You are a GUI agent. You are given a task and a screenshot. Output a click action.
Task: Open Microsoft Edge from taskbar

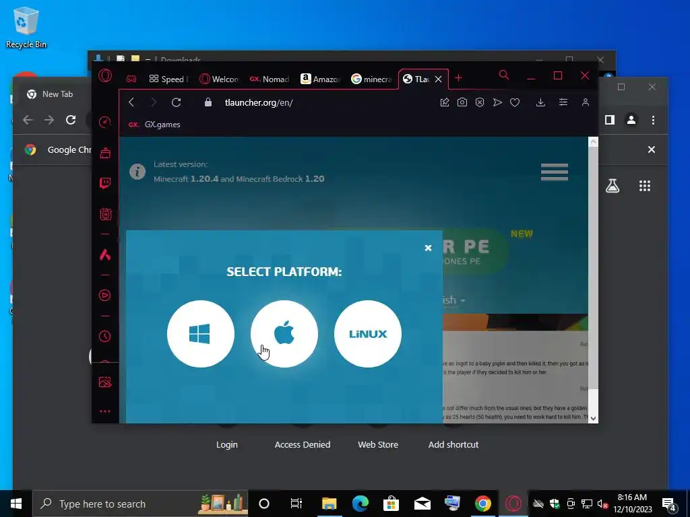point(360,504)
